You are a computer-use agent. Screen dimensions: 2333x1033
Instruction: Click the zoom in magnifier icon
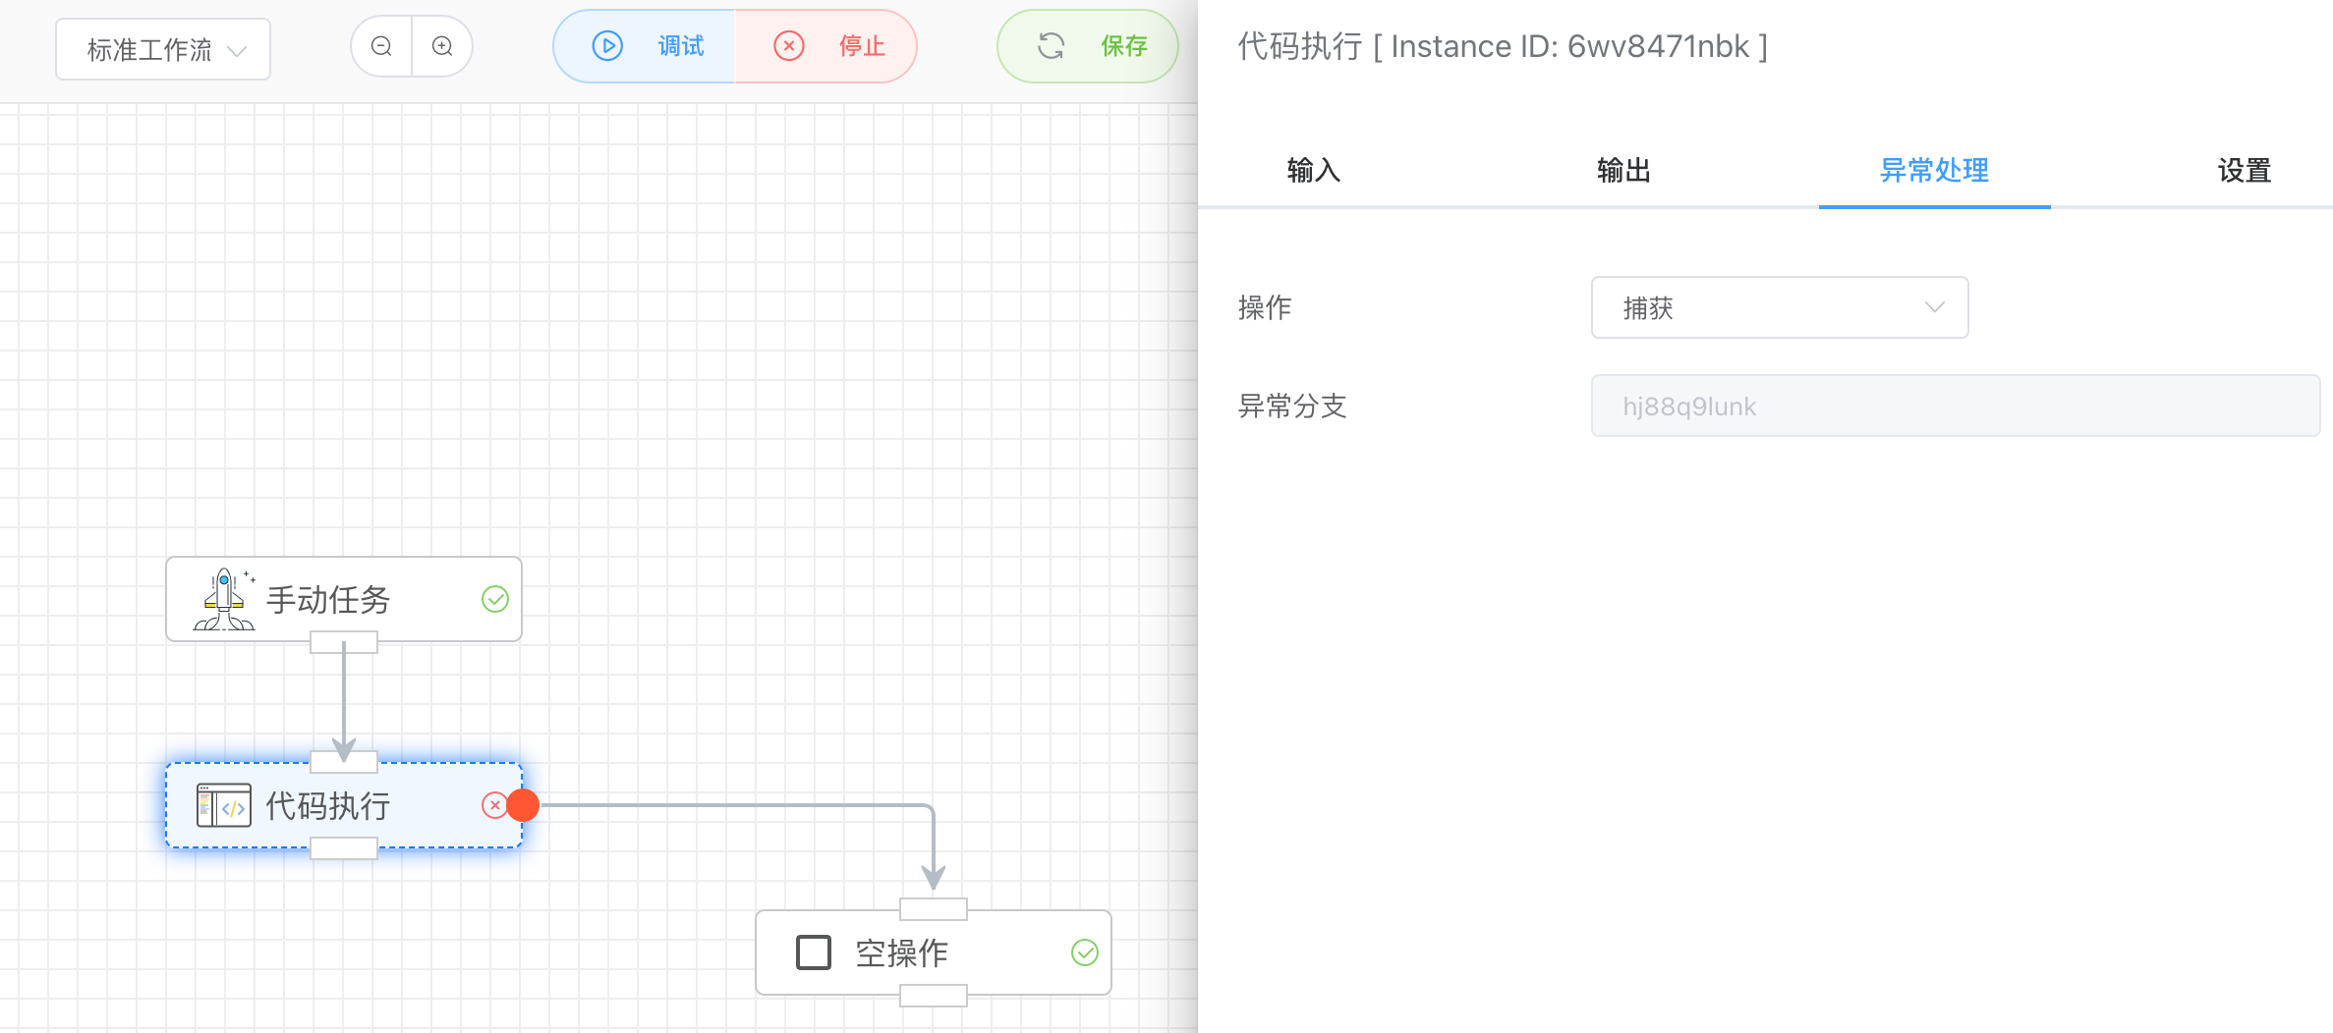(442, 46)
